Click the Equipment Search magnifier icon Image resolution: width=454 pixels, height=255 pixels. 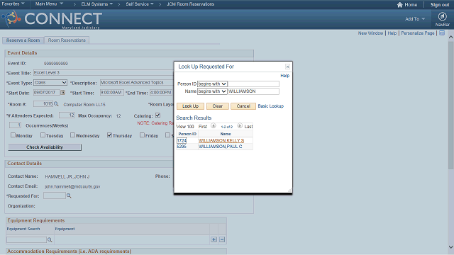pos(50,239)
